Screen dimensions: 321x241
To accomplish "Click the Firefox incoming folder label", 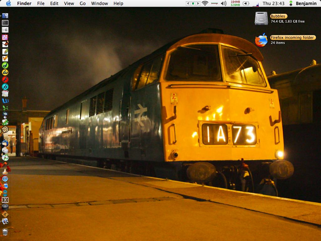I will [292, 38].
